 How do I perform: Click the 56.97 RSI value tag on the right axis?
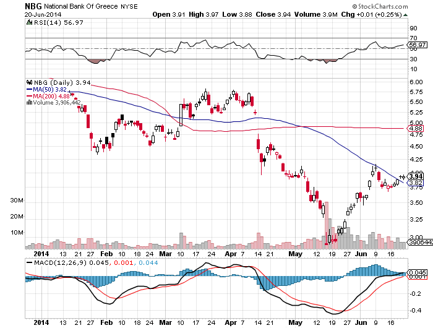click(418, 45)
